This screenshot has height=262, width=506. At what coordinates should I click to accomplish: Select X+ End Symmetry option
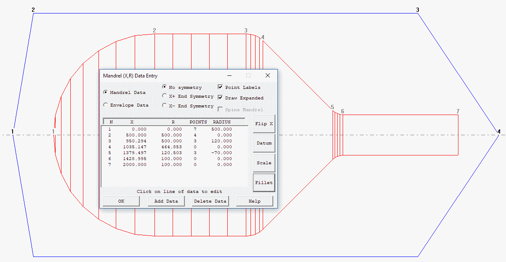(165, 96)
